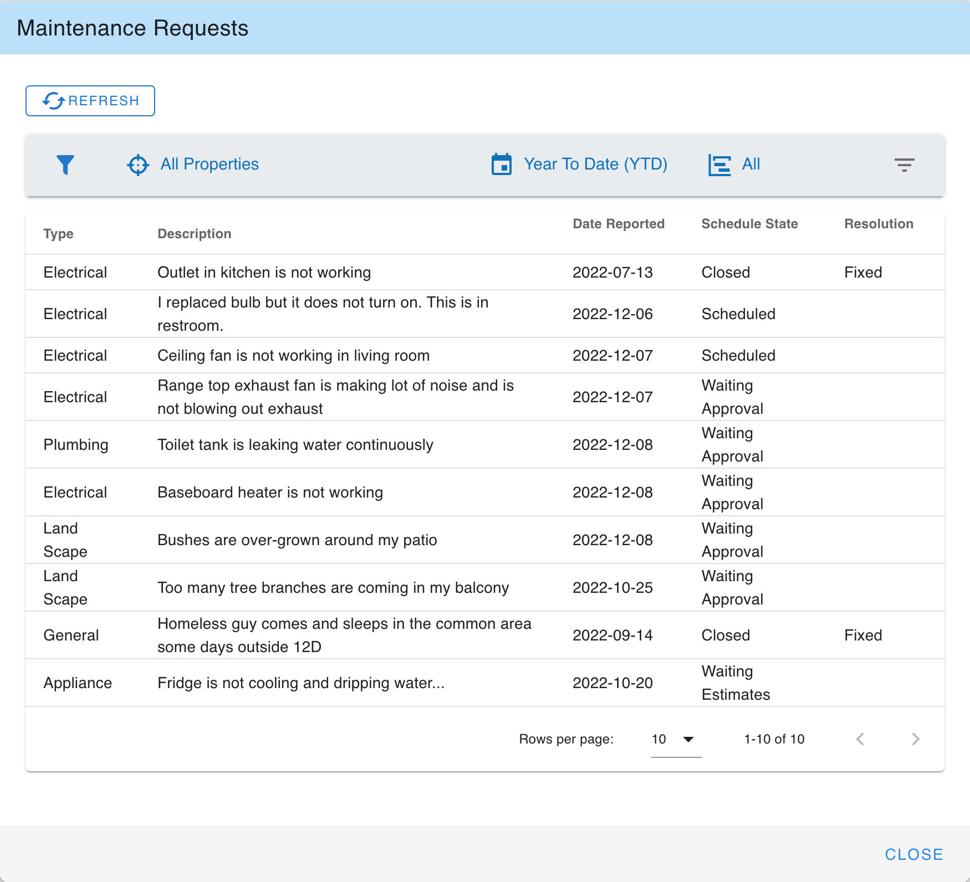This screenshot has height=882, width=970.
Task: Click the calendar date range icon
Action: click(502, 164)
